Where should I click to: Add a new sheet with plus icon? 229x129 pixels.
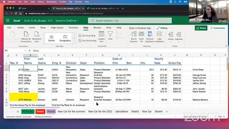(x=167, y=111)
